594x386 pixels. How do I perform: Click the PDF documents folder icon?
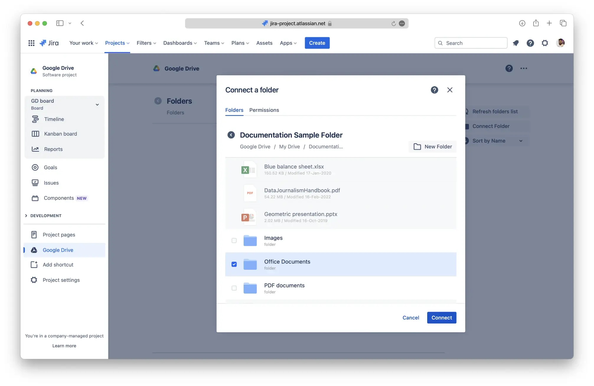(250, 288)
